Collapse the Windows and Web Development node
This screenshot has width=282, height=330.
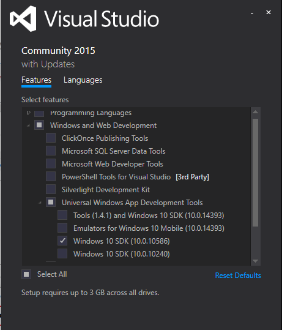28,126
